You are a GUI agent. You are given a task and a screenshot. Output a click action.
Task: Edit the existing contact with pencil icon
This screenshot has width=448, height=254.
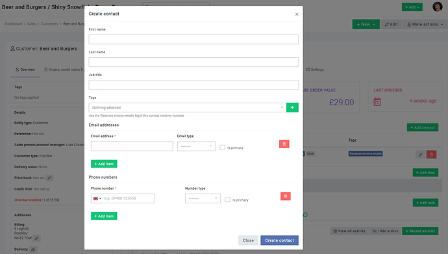click(420, 155)
